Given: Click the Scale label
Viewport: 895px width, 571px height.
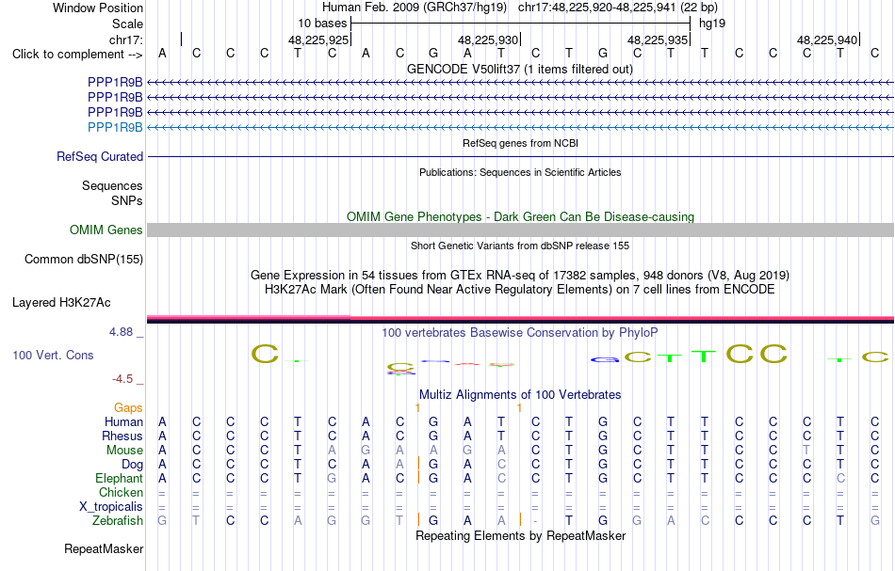Looking at the screenshot, I should point(127,24).
